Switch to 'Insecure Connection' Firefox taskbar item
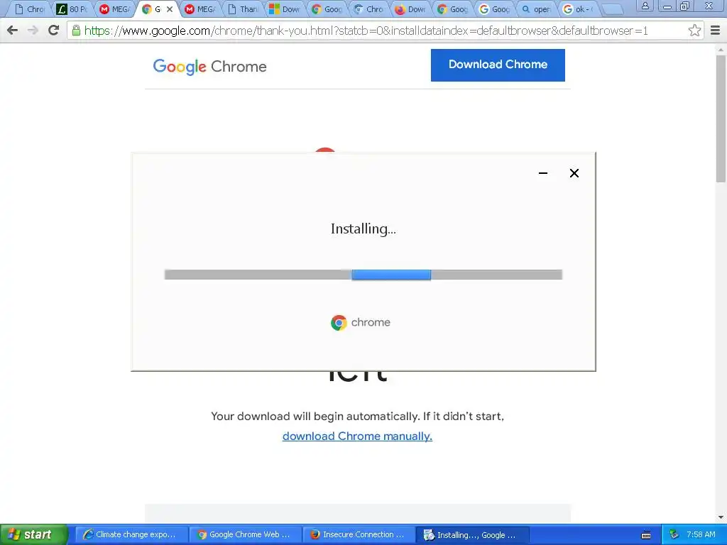The width and height of the screenshot is (727, 545). [x=359, y=534]
